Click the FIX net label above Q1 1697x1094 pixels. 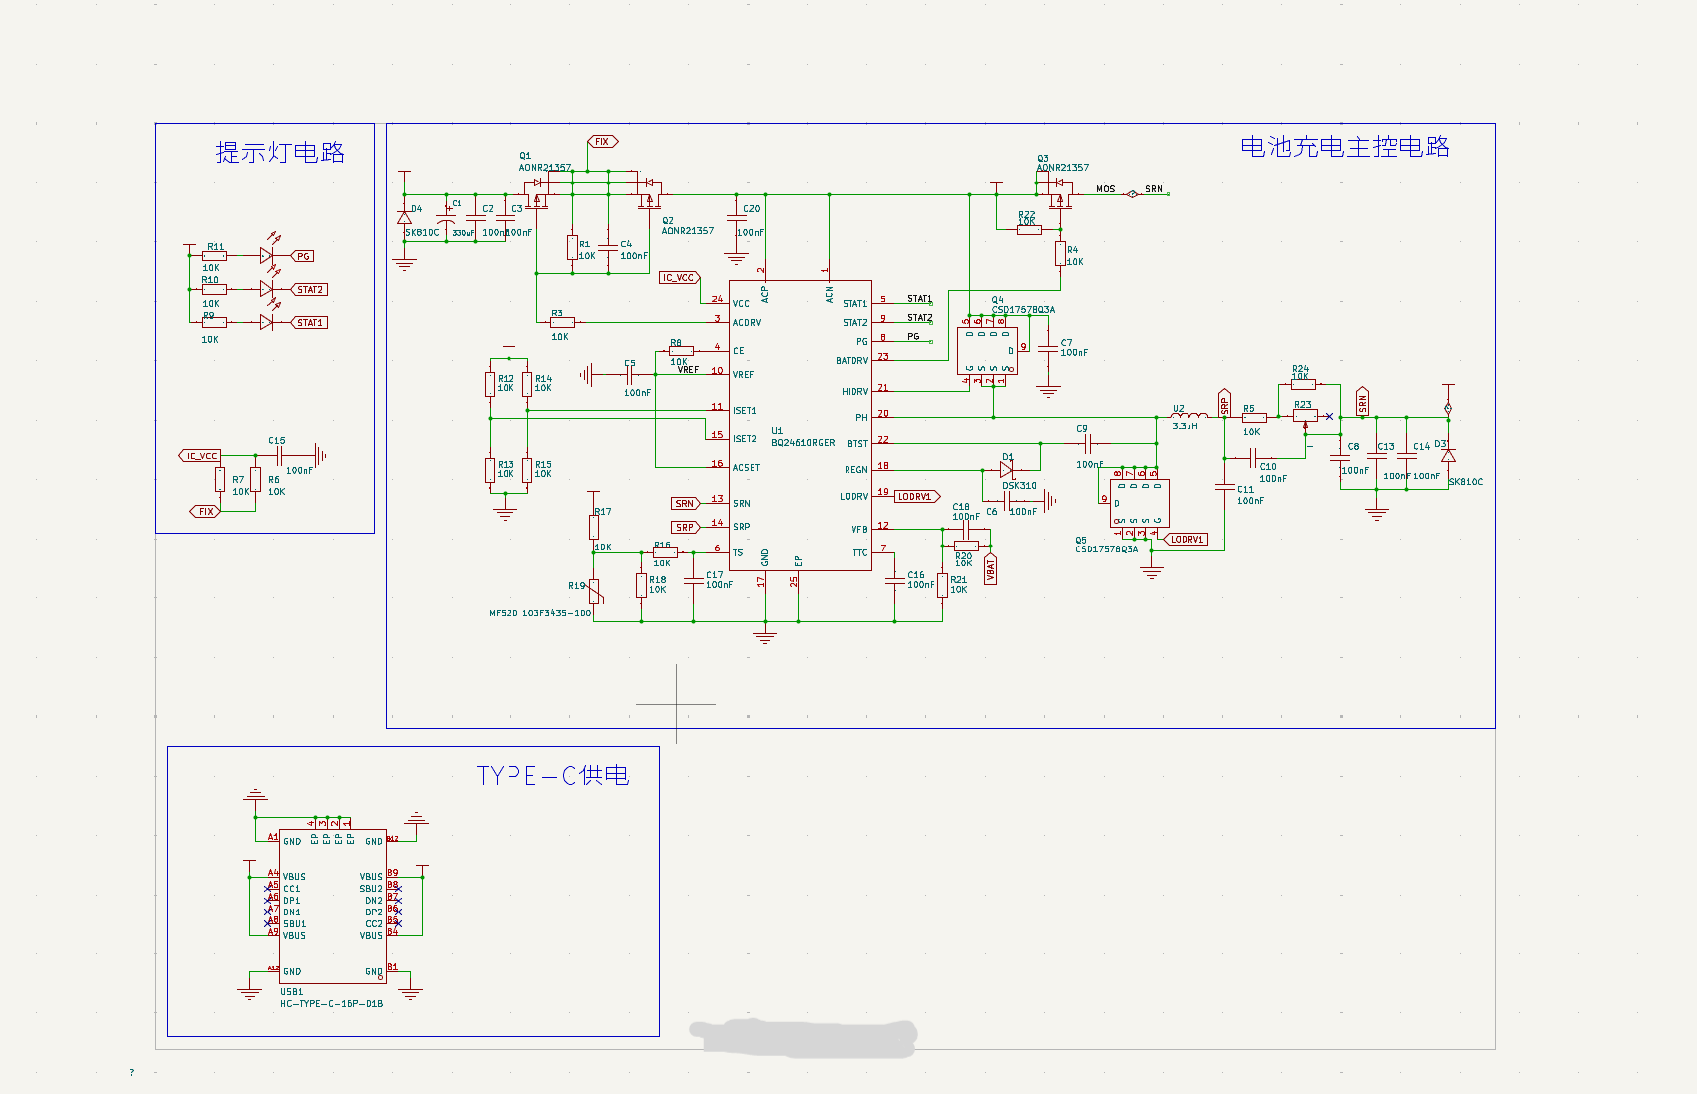pos(602,142)
